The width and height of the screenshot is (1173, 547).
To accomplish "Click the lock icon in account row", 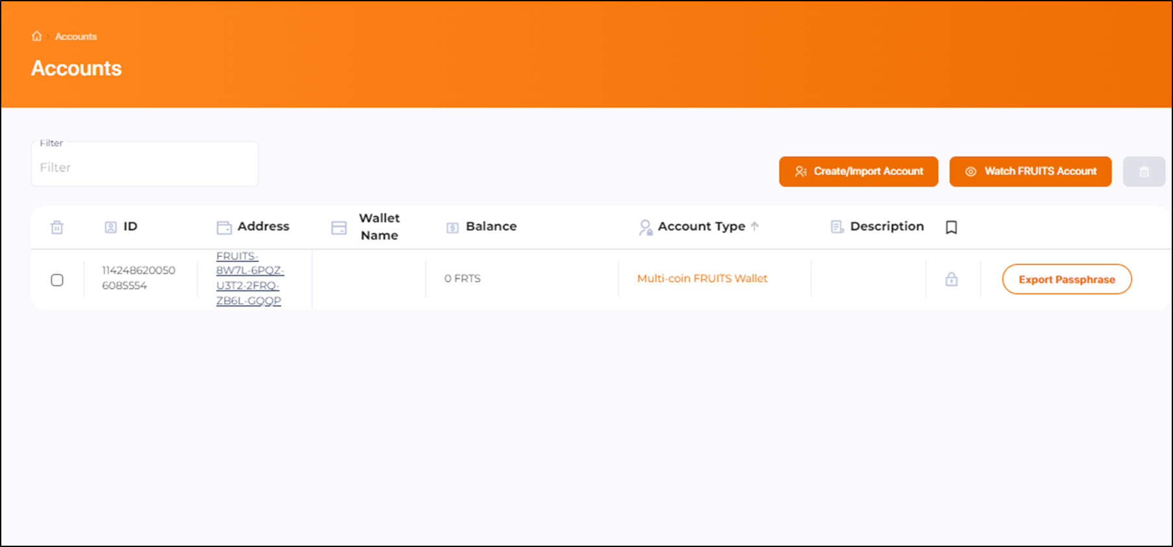I will (x=951, y=280).
